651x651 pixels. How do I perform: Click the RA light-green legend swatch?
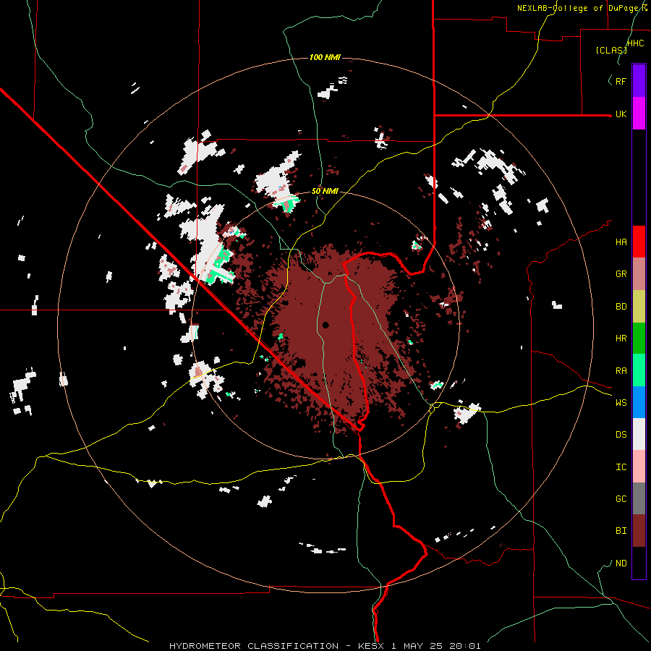[x=639, y=370]
